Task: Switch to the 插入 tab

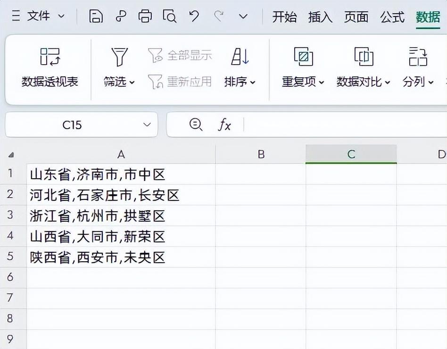Action: pyautogui.click(x=320, y=17)
